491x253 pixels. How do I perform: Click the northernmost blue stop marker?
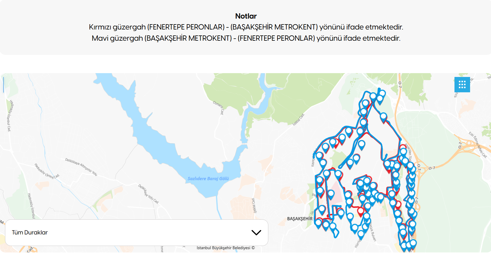(x=382, y=94)
